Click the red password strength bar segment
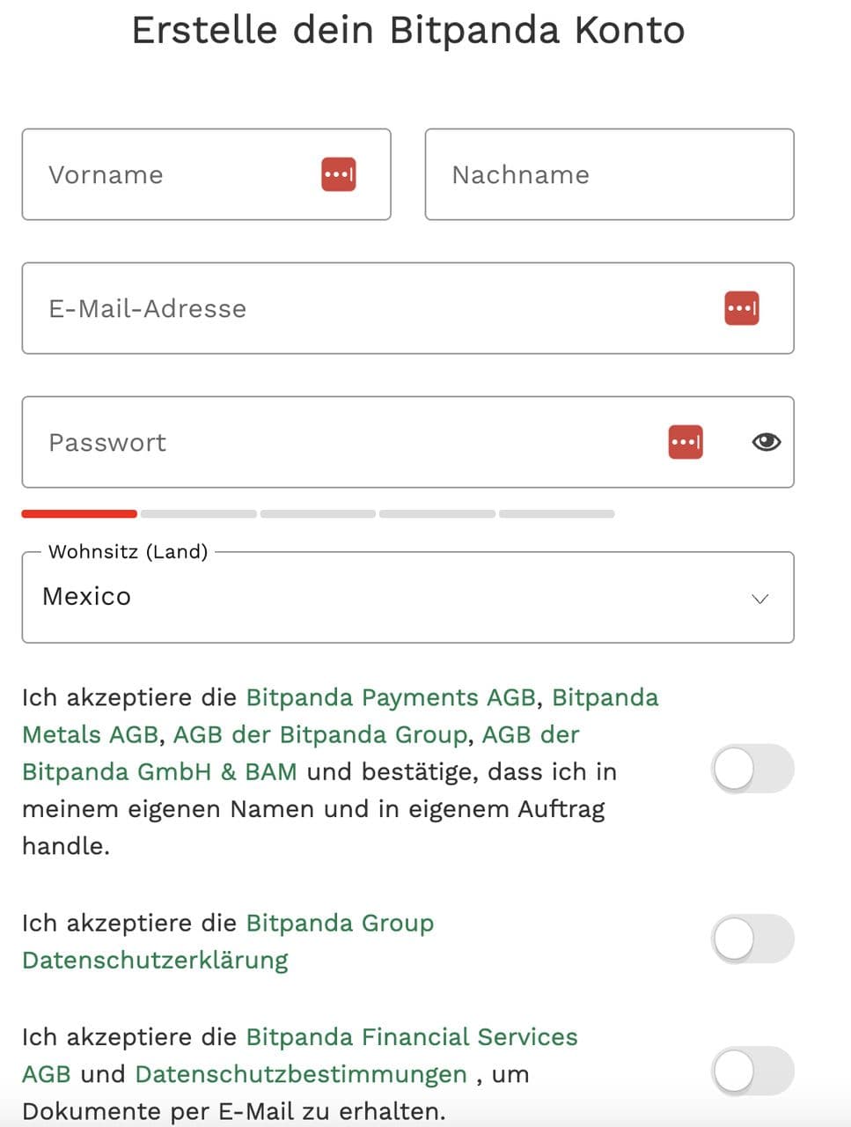 [79, 513]
